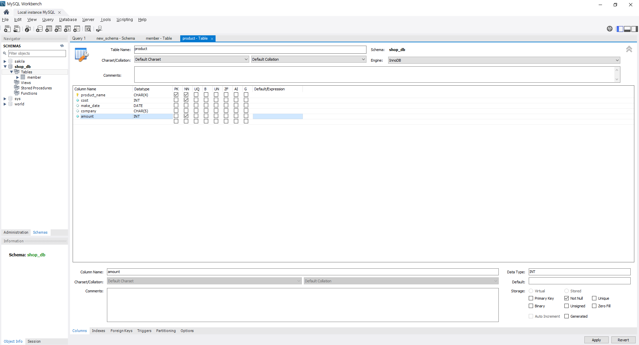Expand the world schema
639x345 pixels.
[5, 104]
